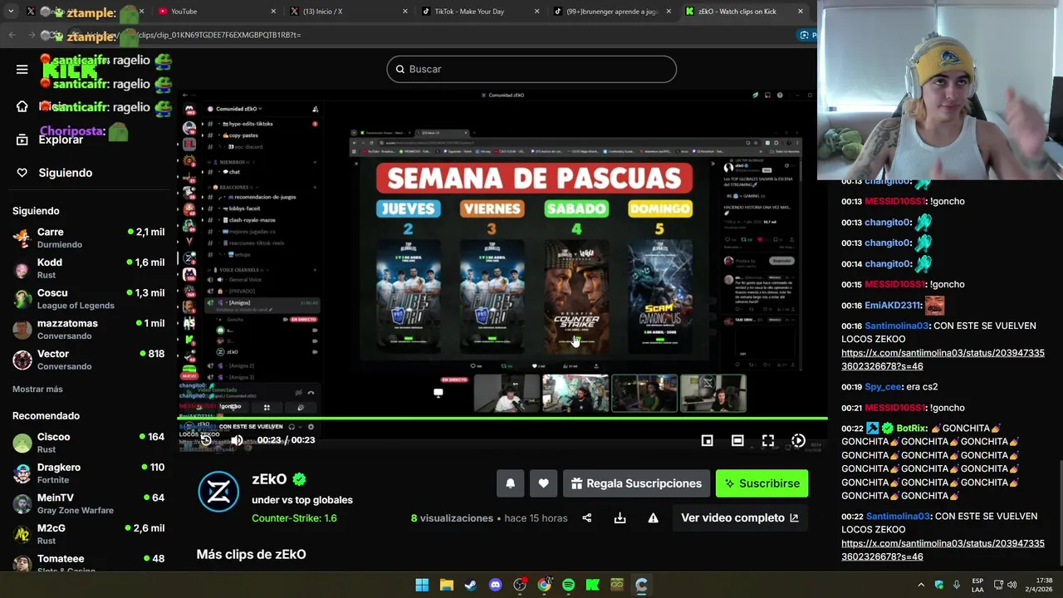1063x598 pixels.
Task: Follow zEkO with the heart button
Action: click(543, 483)
